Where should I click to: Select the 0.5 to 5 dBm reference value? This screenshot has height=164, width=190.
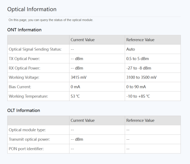point(138,59)
